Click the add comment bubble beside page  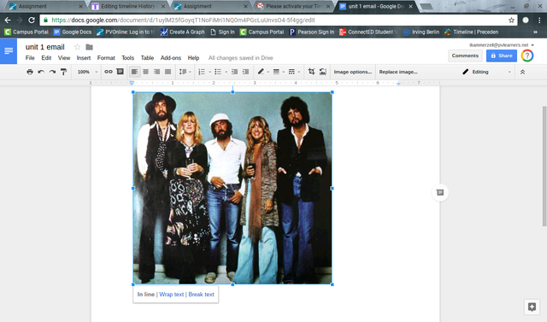click(x=440, y=192)
